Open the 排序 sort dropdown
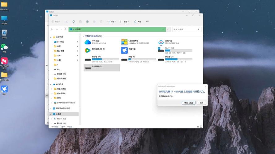275x154 pixels. coord(111,22)
